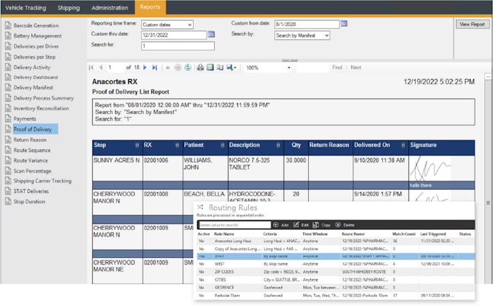Open calendar for Custom thru date
Screen dimensions: 493x307
coord(211,33)
